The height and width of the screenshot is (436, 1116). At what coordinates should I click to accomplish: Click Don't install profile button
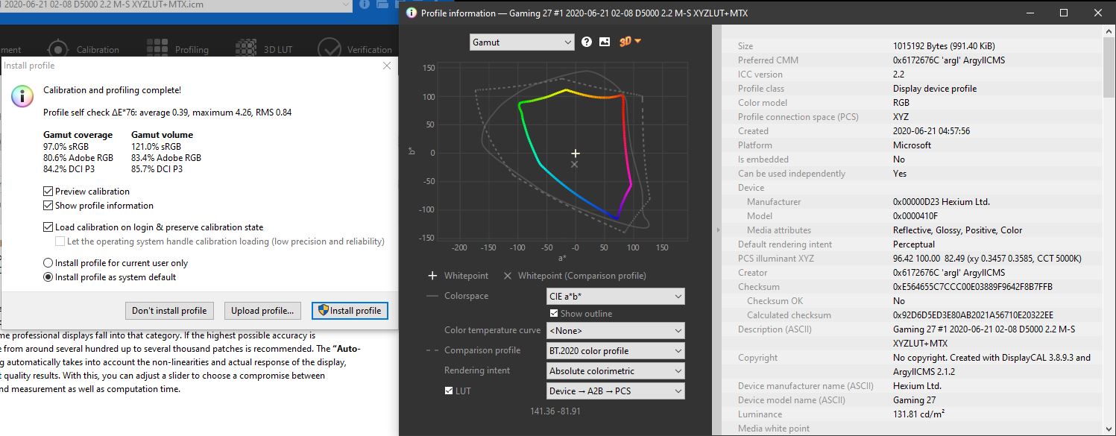tap(169, 311)
